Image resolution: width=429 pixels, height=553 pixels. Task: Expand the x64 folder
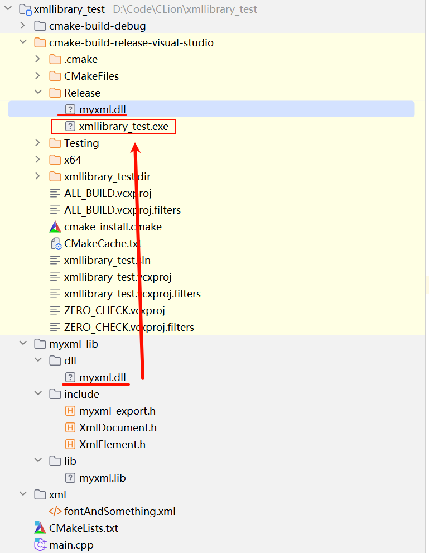tap(38, 160)
